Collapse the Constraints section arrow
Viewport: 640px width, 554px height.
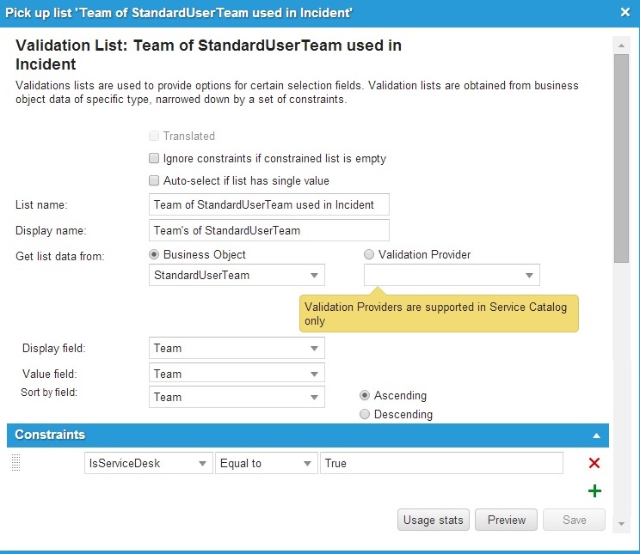coord(596,435)
